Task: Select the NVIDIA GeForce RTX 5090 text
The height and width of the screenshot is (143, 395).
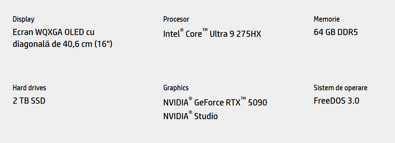Action: pyautogui.click(x=215, y=102)
